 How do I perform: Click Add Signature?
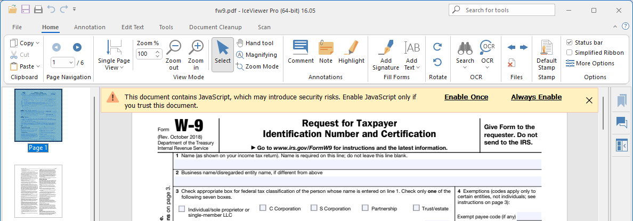click(x=386, y=56)
